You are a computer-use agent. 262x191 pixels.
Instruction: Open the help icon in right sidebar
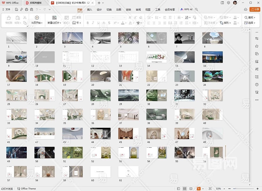(x=257, y=85)
